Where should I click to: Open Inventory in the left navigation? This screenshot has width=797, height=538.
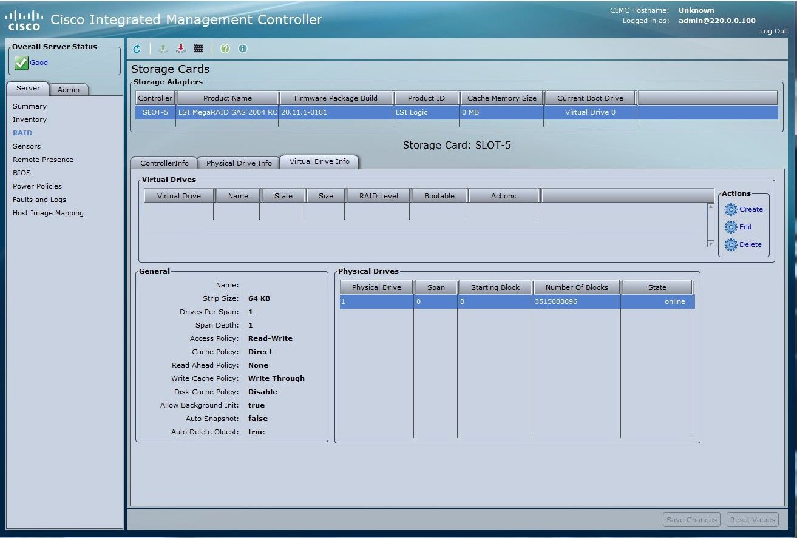coord(30,119)
